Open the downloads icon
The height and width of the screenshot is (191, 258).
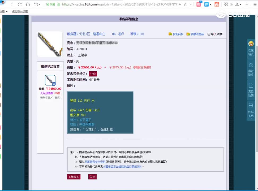247,5
